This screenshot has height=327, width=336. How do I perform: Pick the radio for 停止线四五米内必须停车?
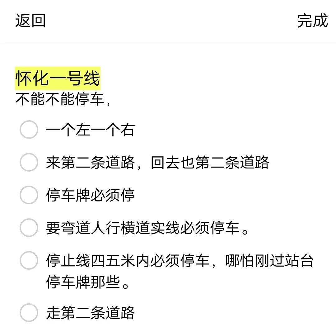coord(29,260)
